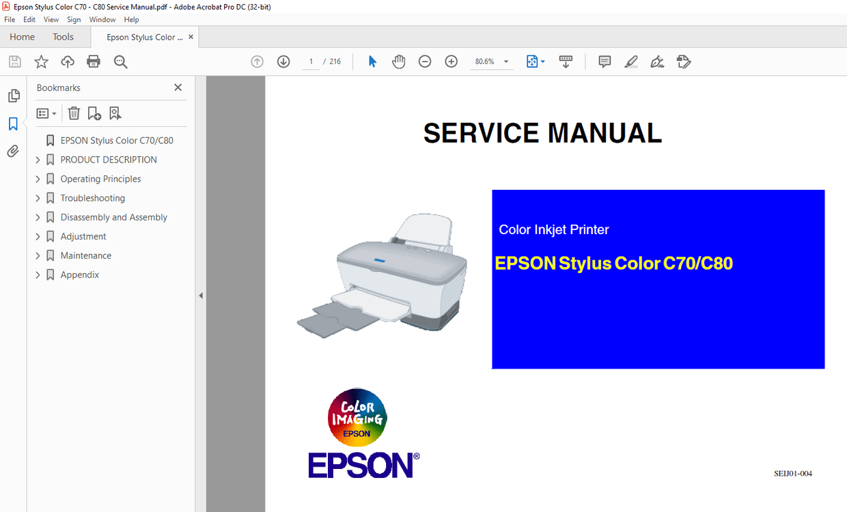This screenshot has width=847, height=512.
Task: Create a new bookmark
Action: [94, 113]
